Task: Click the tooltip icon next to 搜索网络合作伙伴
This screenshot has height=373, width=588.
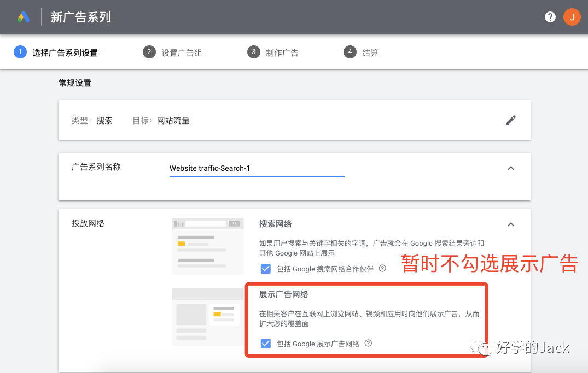Action: pos(382,268)
